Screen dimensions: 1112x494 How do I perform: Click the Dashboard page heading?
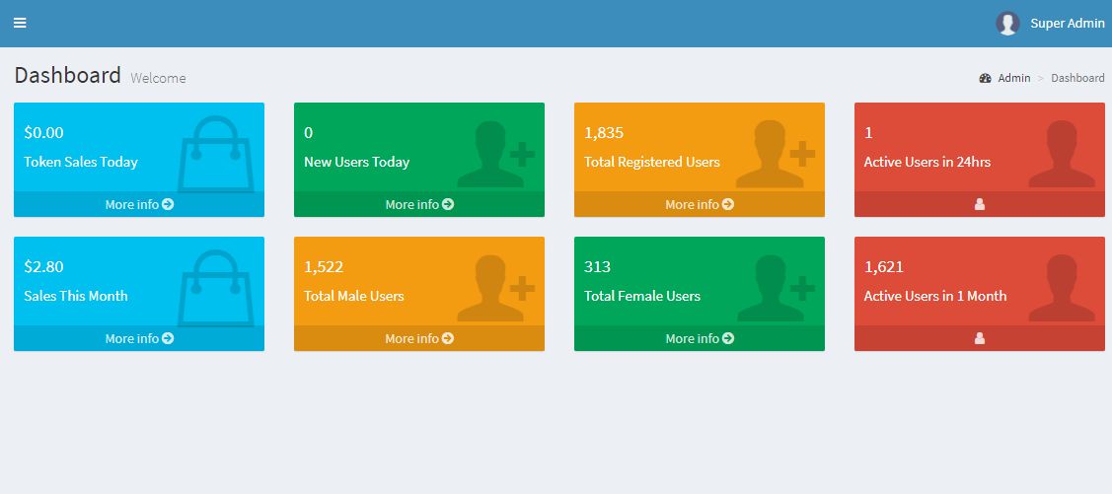pos(67,75)
